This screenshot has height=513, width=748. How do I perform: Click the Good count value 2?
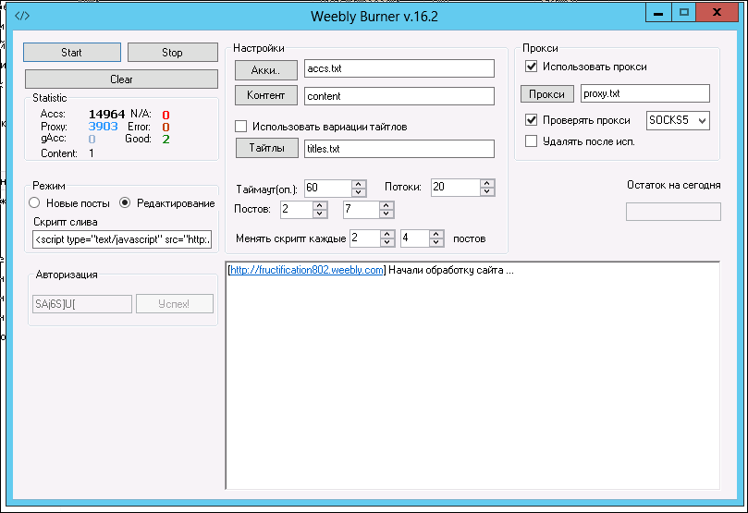coord(166,140)
